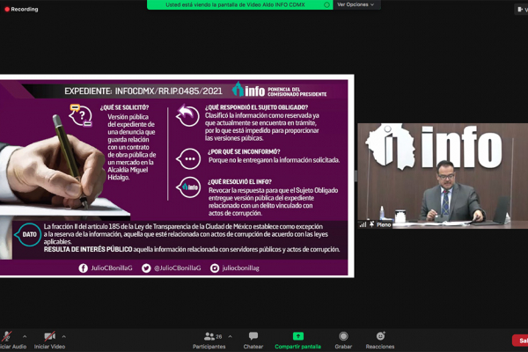Click the info bubble icon beside ¿Qué resolvió el INFO?
The height and width of the screenshot is (352, 528).
point(188,187)
